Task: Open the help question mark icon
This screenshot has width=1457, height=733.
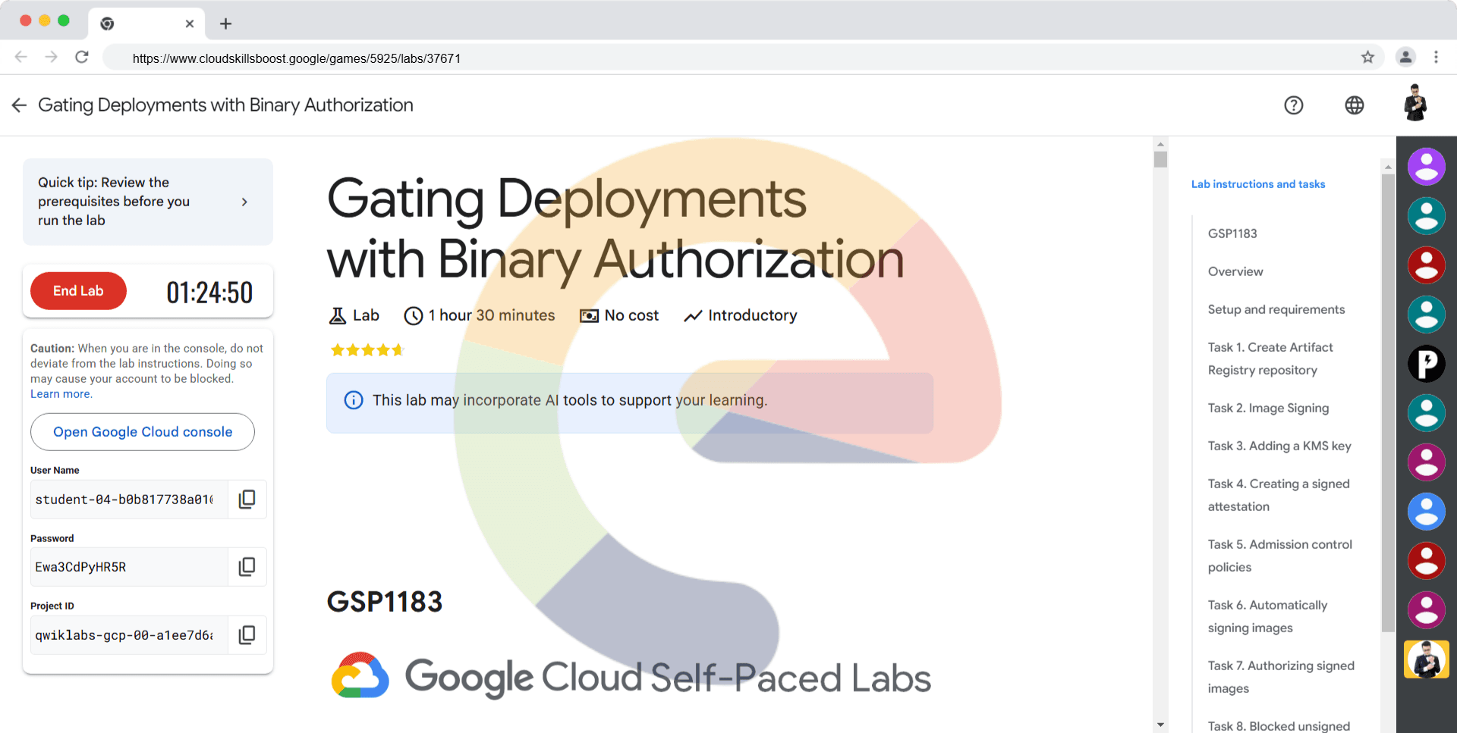Action: click(x=1293, y=105)
